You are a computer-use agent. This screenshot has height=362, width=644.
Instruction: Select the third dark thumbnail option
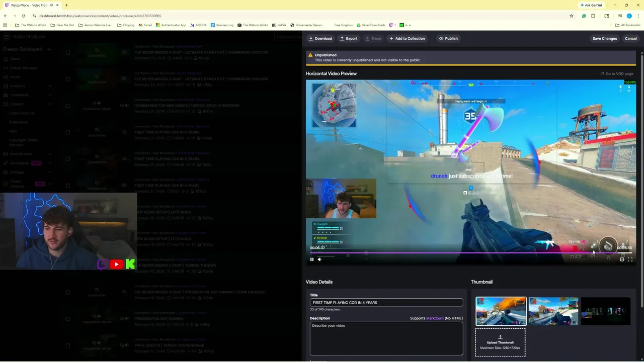(x=606, y=311)
